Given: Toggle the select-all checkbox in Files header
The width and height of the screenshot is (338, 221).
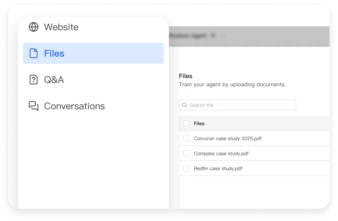Looking at the screenshot, I should pyautogui.click(x=187, y=123).
